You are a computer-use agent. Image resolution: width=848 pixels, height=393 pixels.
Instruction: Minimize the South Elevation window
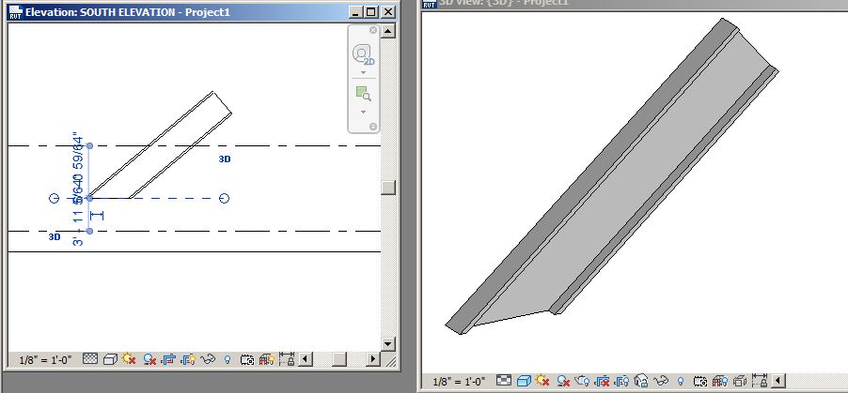355,12
